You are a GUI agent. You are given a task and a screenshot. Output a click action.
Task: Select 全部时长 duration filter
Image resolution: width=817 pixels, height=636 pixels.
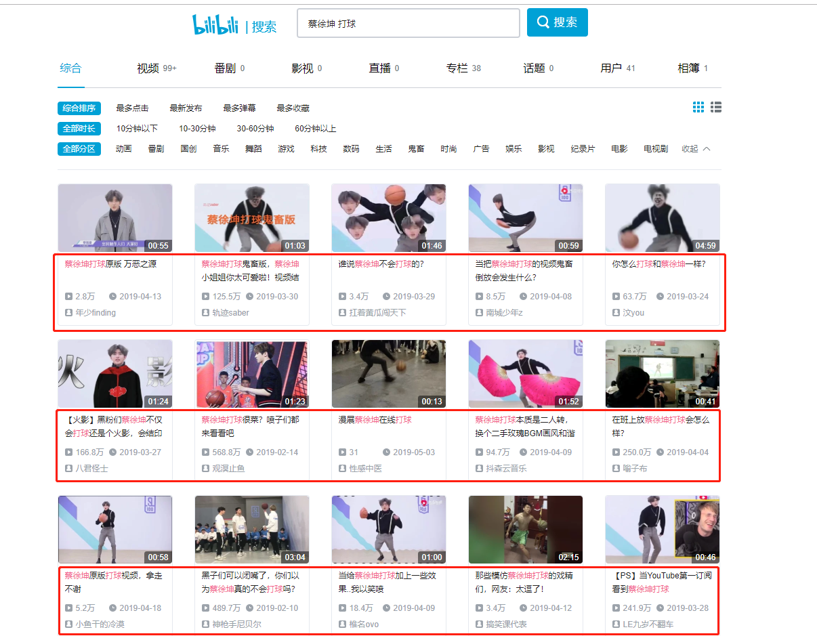tap(79, 129)
